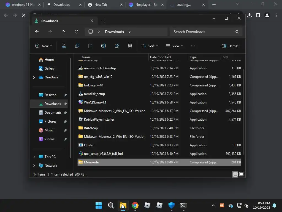Image resolution: width=282 pixels, height=212 pixels.
Task: Sort by Name column header
Action: pos(112,57)
